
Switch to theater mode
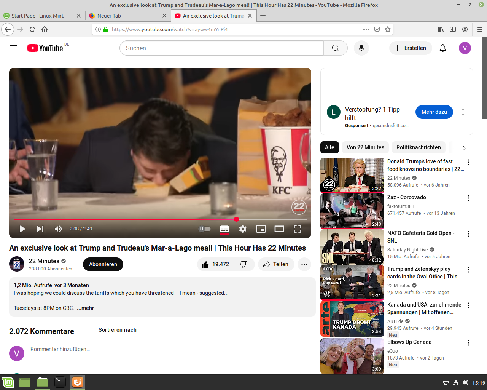click(x=279, y=229)
